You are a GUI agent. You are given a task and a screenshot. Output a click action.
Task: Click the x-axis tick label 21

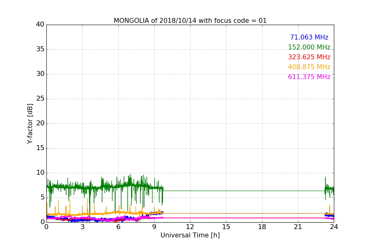298,227
